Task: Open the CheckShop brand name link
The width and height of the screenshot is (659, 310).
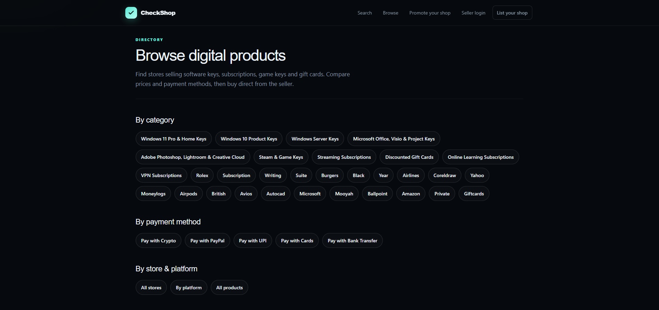Action: pos(158,13)
